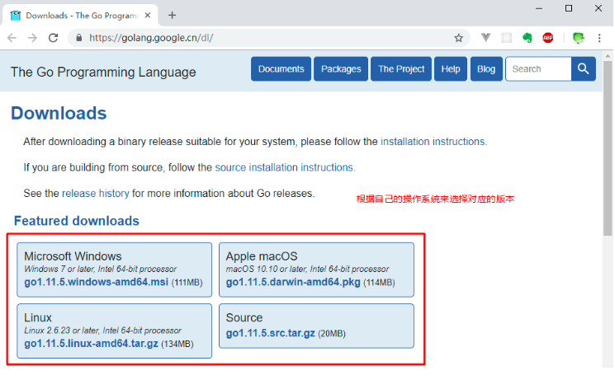The image size is (615, 380).
Task: Click the address bar URL
Action: point(151,38)
